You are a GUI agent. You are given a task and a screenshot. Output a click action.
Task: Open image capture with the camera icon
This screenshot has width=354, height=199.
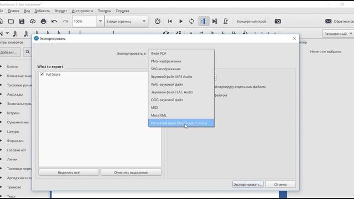pos(278,21)
